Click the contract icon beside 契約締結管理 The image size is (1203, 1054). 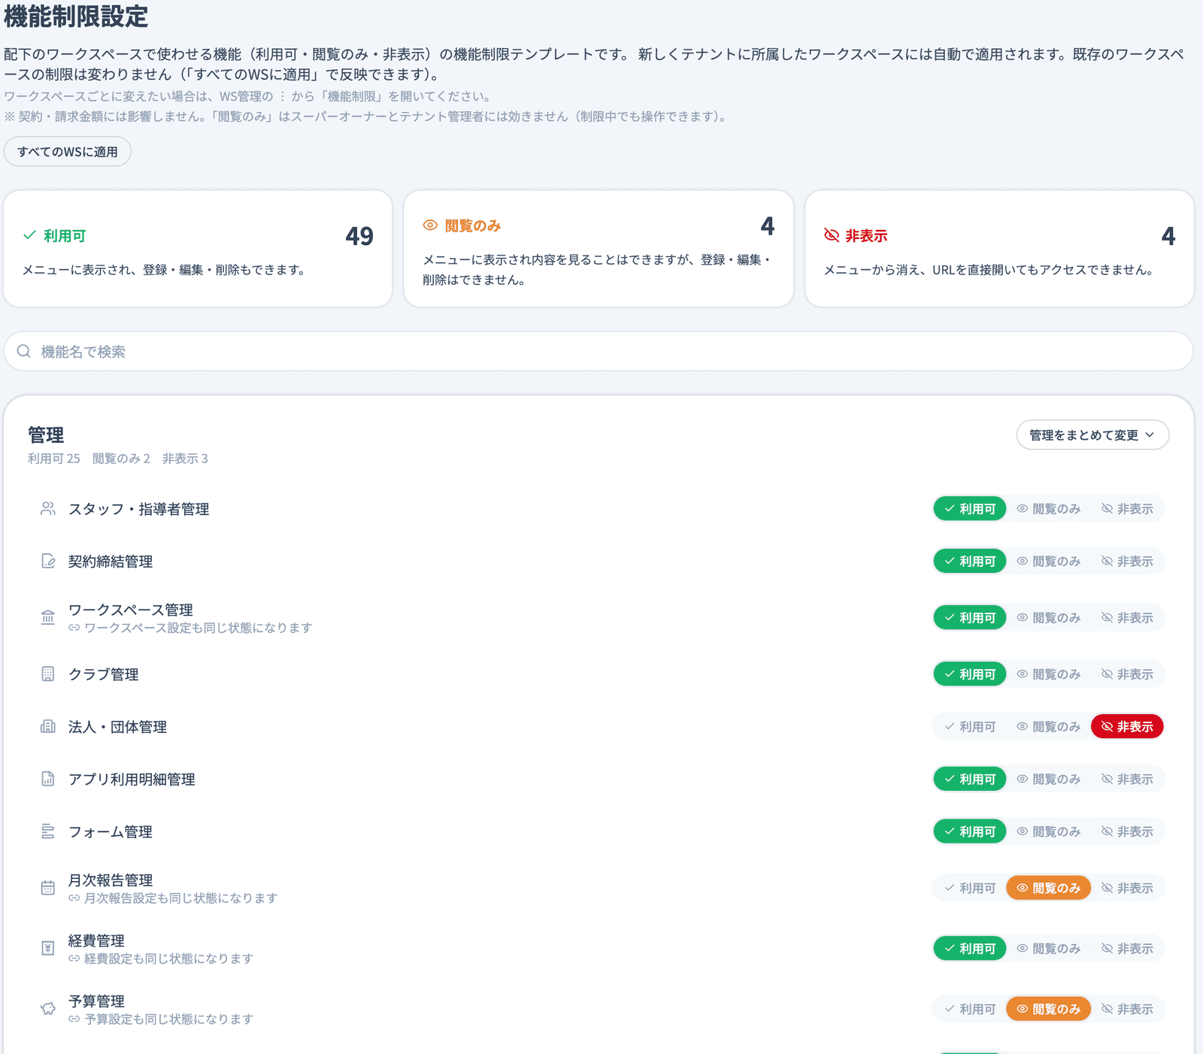pos(48,562)
